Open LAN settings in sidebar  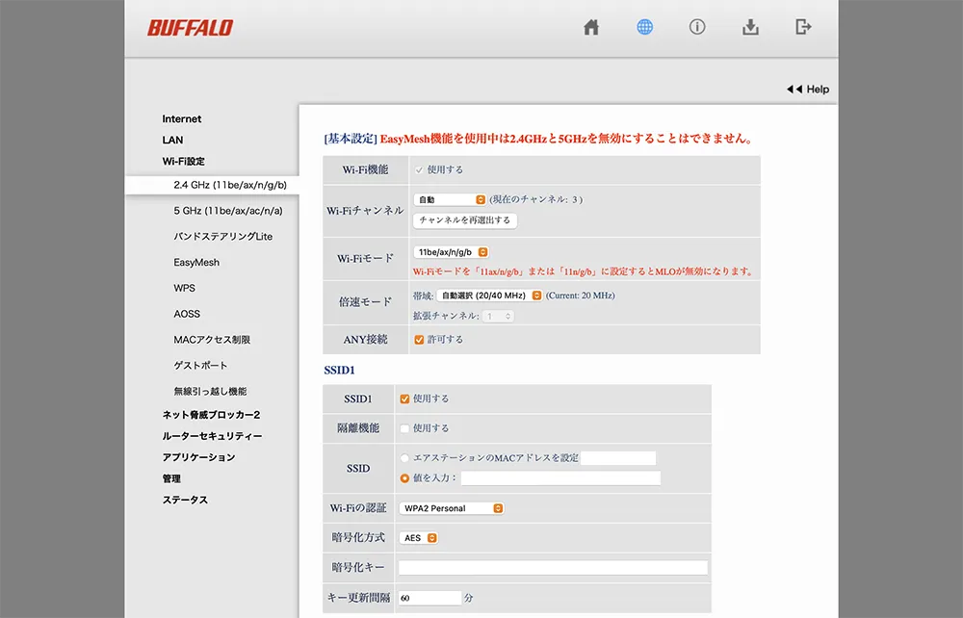[172, 140]
